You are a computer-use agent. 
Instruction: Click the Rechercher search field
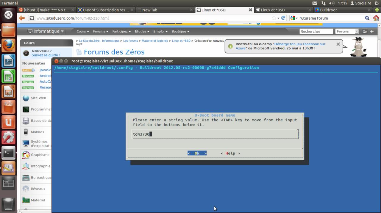coord(316,31)
